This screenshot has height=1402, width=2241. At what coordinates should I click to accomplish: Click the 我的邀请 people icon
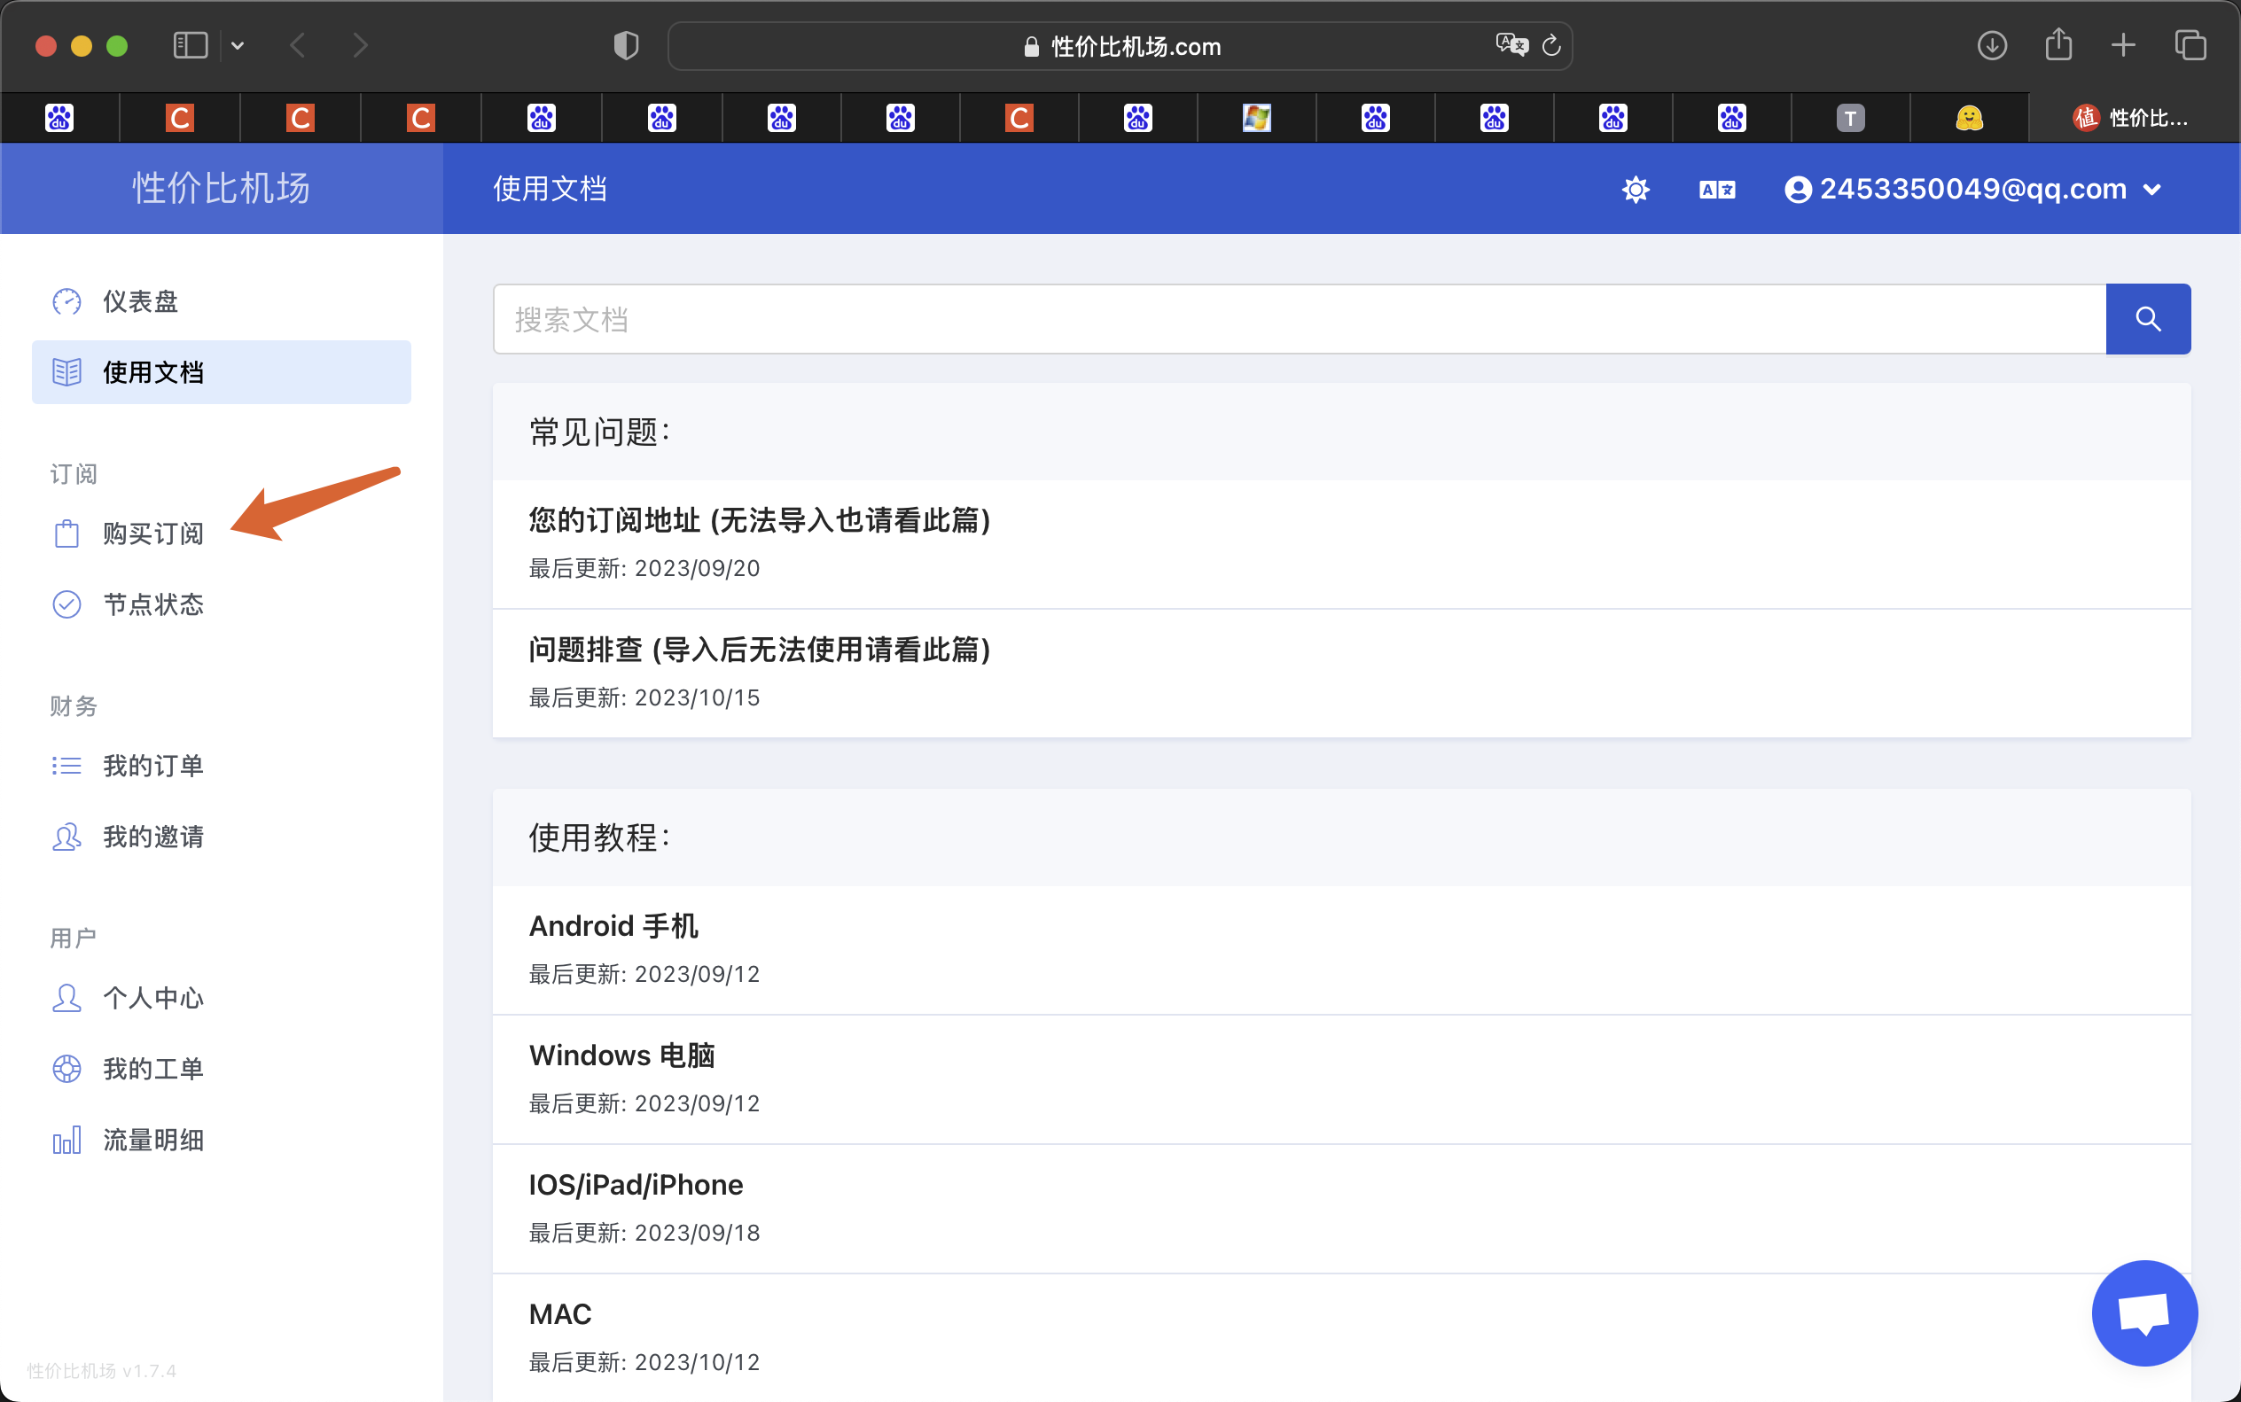[66, 837]
